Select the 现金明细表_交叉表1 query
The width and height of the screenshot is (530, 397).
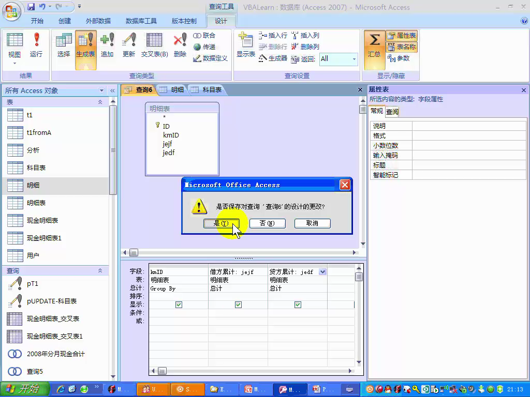pos(56,336)
